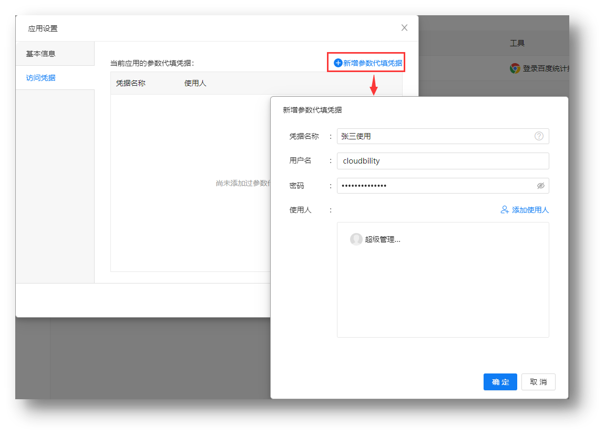605x435 pixels.
Task: Select the 访问凭据 tab
Action: click(x=41, y=78)
